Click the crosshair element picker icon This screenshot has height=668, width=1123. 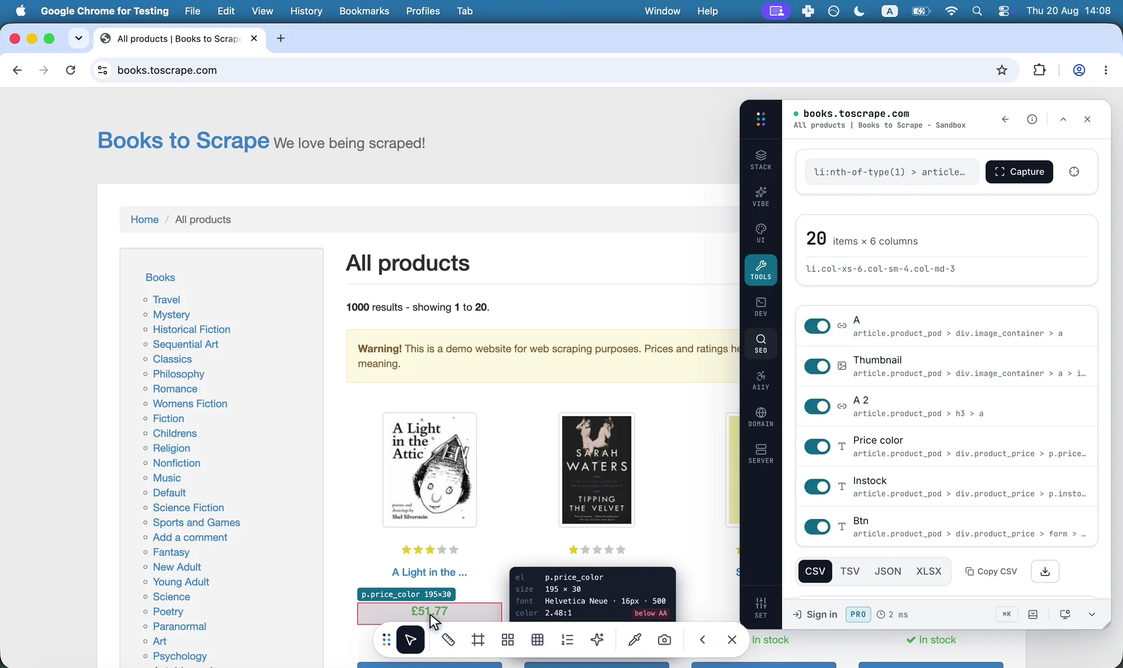pos(1074,172)
